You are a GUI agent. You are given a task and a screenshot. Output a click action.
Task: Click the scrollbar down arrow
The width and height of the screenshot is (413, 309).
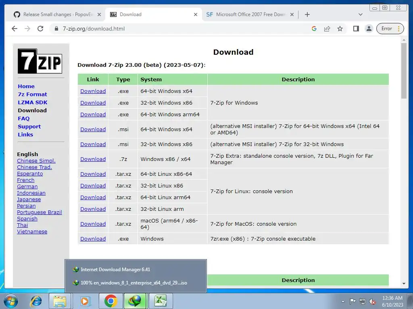pyautogui.click(x=404, y=284)
